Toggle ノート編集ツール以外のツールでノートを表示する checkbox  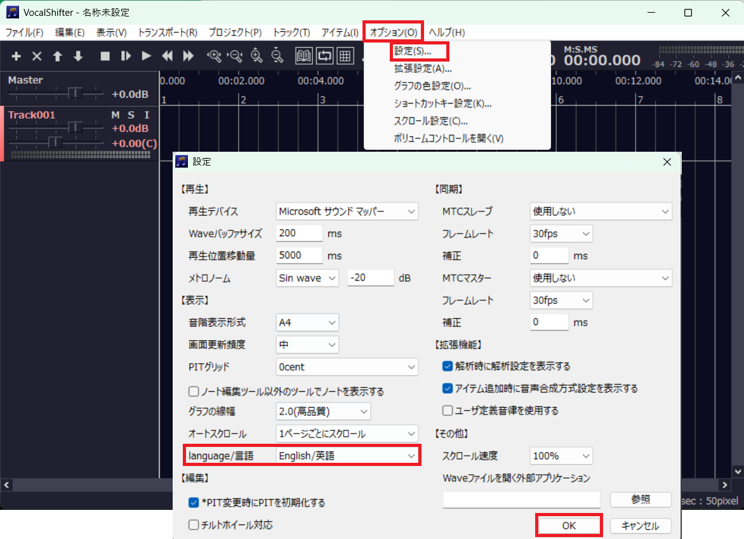pos(194,392)
